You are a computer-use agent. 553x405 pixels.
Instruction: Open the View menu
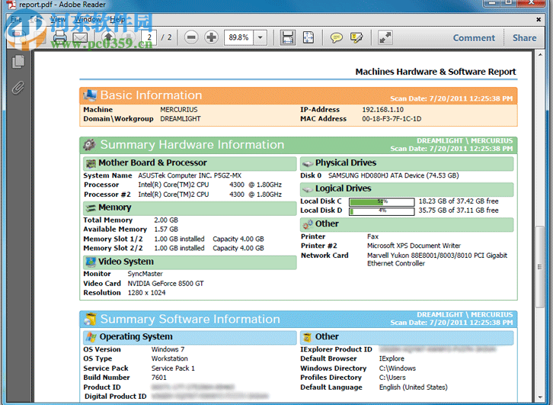pos(57,19)
